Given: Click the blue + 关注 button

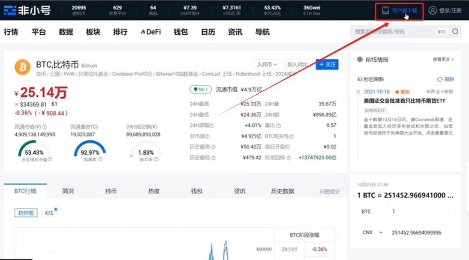Looking at the screenshot, I should pyautogui.click(x=327, y=65).
